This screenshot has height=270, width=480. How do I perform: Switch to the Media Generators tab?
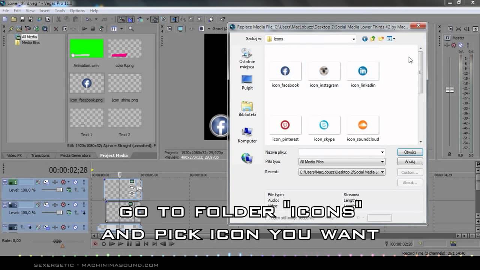(75, 155)
